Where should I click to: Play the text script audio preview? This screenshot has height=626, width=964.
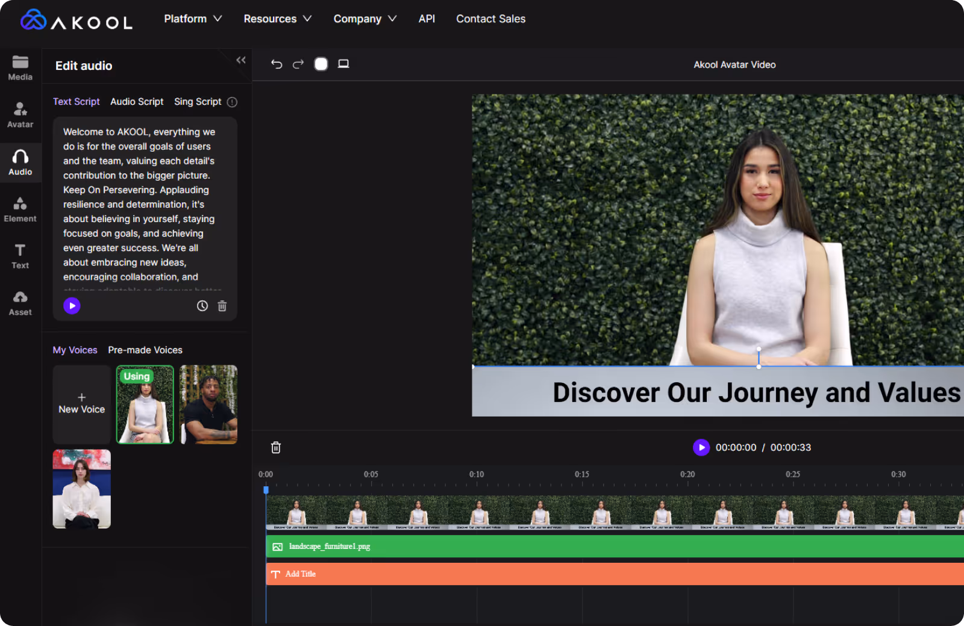pos(72,306)
